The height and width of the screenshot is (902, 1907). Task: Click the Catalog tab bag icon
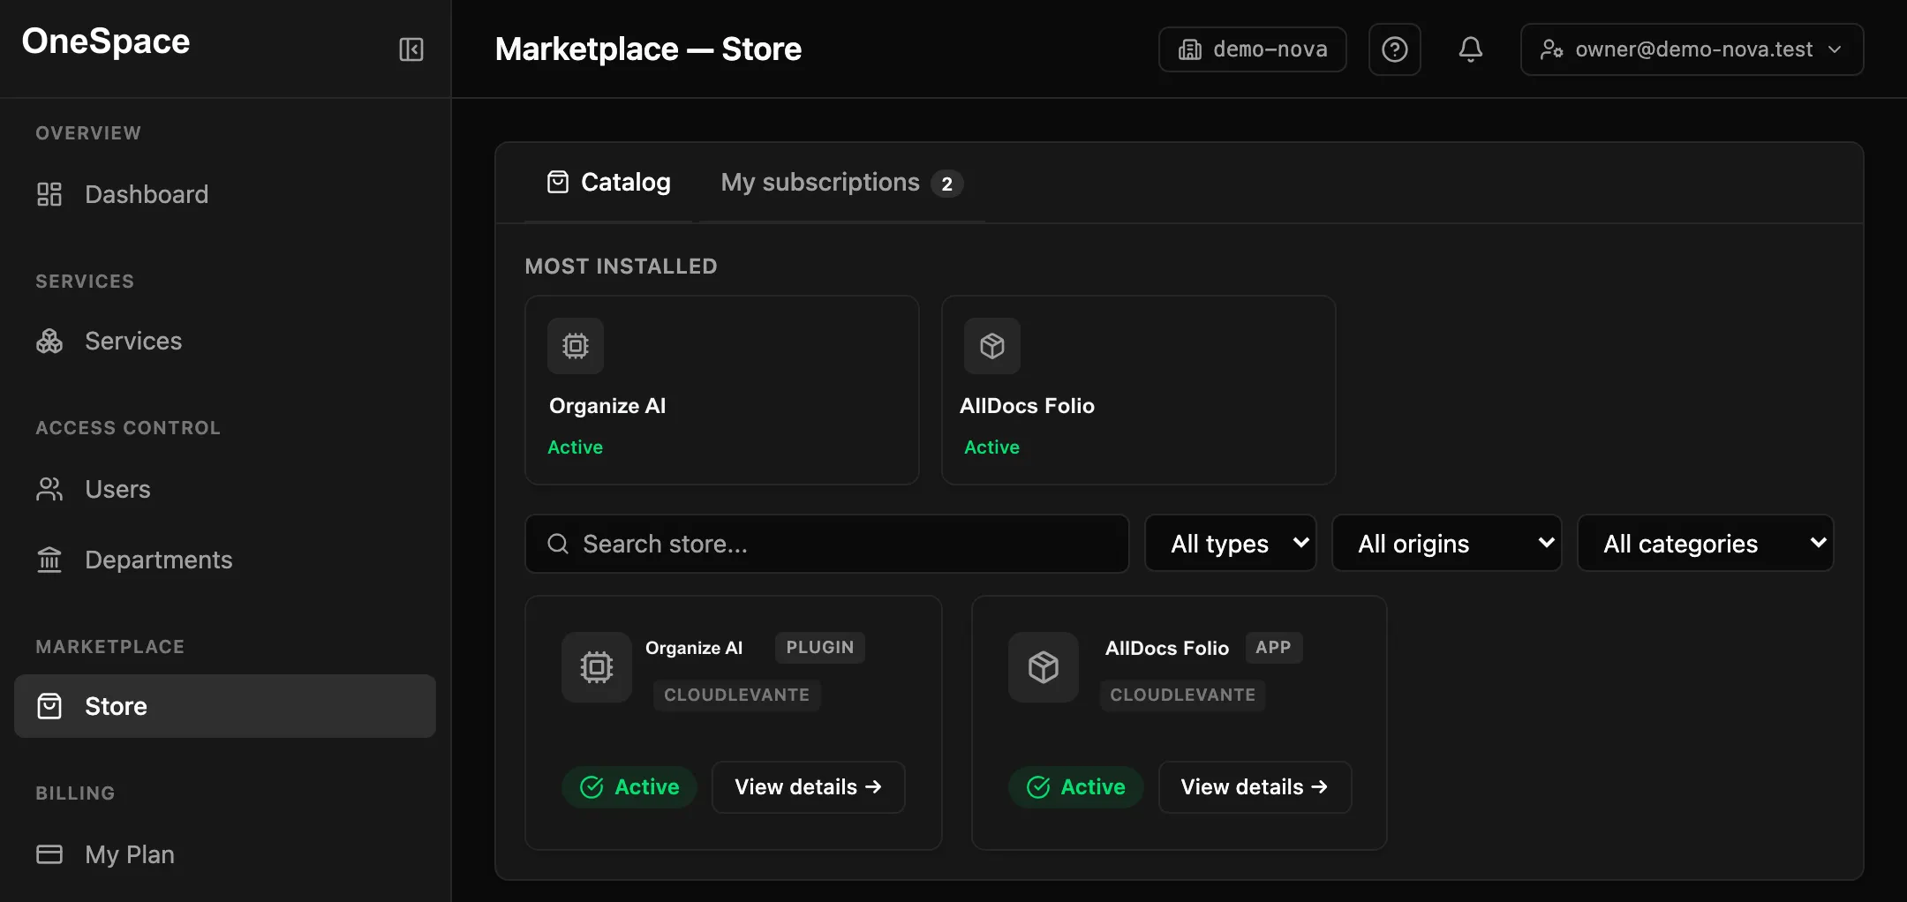pos(558,182)
